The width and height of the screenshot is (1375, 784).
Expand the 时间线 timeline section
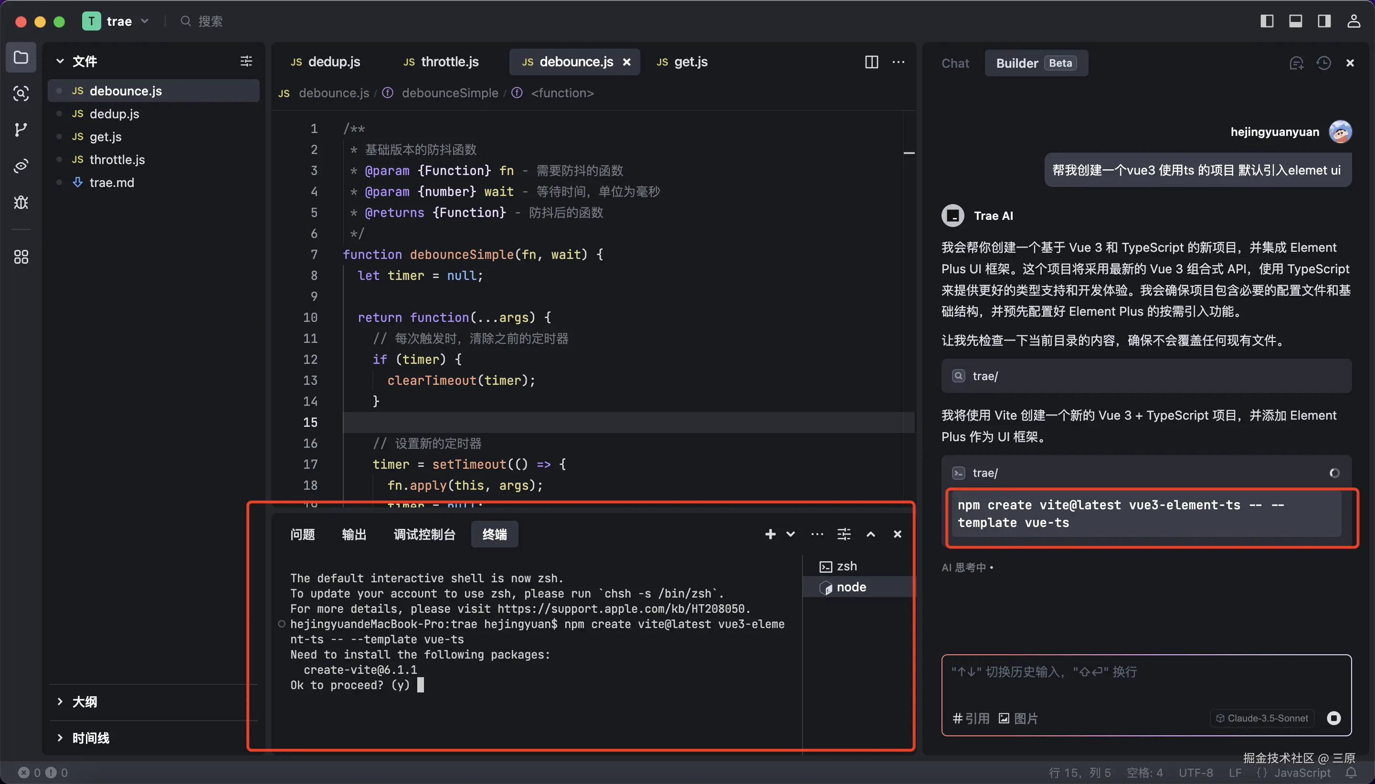point(90,738)
